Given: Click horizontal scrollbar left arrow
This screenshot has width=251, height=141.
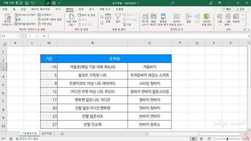Looking at the screenshot, I should coord(147,134).
